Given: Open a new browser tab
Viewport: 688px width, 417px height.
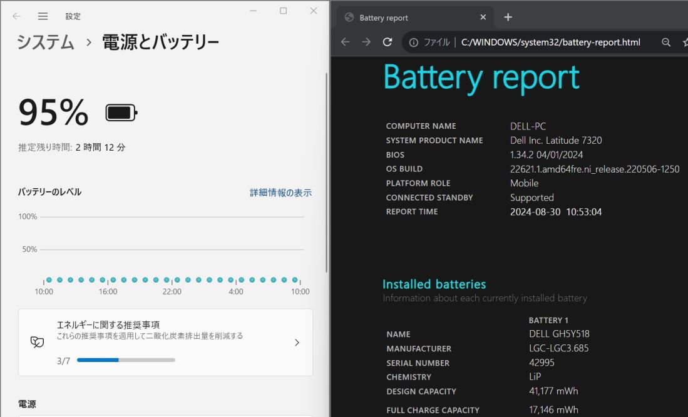Looking at the screenshot, I should point(508,18).
